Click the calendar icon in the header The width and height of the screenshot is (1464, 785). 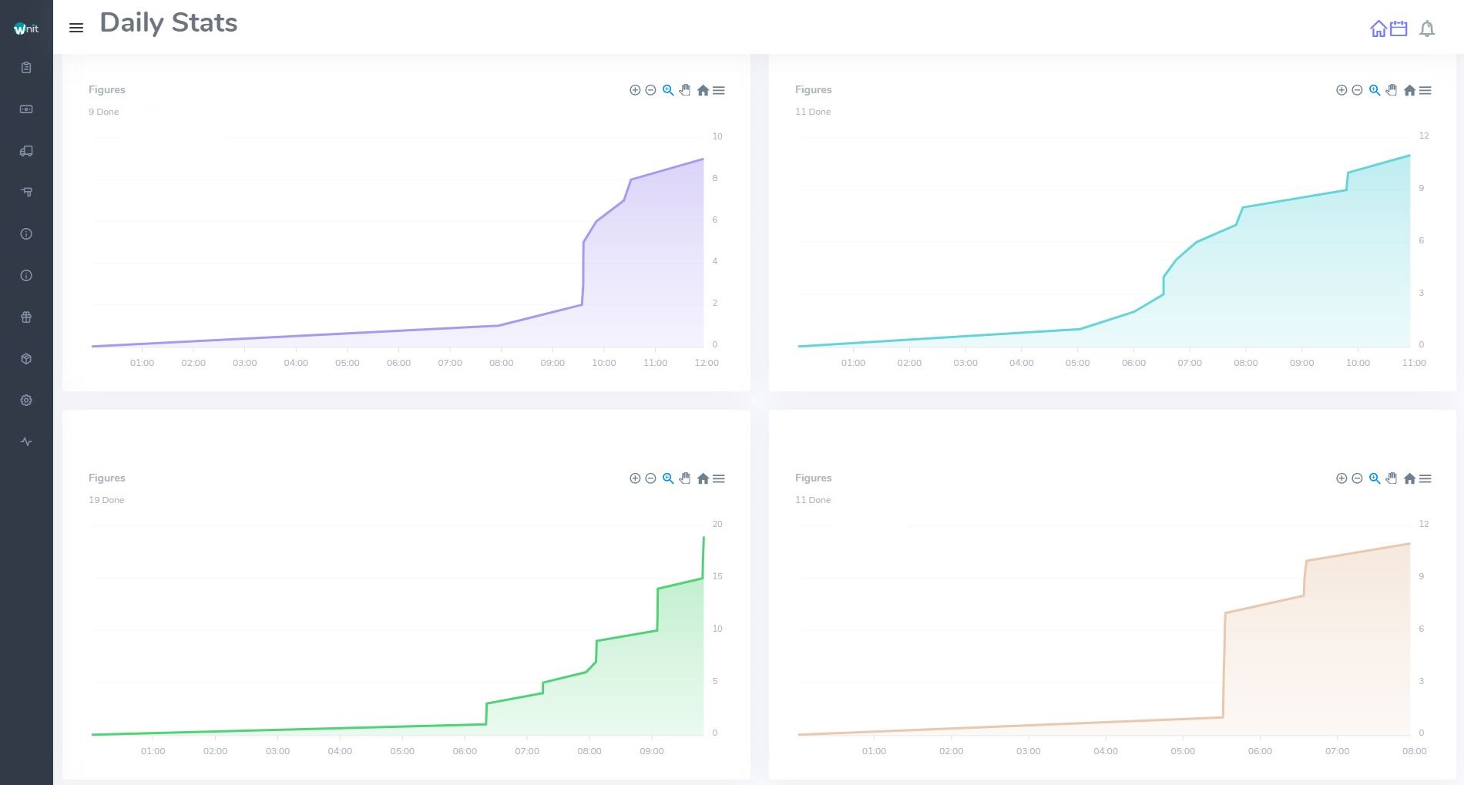tap(1399, 29)
